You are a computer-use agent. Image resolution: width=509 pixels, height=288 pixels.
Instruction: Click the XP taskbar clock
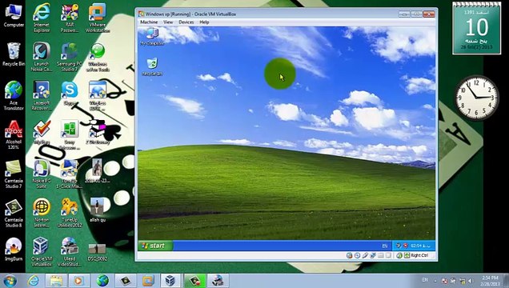[421, 246]
